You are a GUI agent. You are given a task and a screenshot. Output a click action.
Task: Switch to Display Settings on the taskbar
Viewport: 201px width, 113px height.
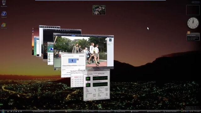tap(121, 111)
